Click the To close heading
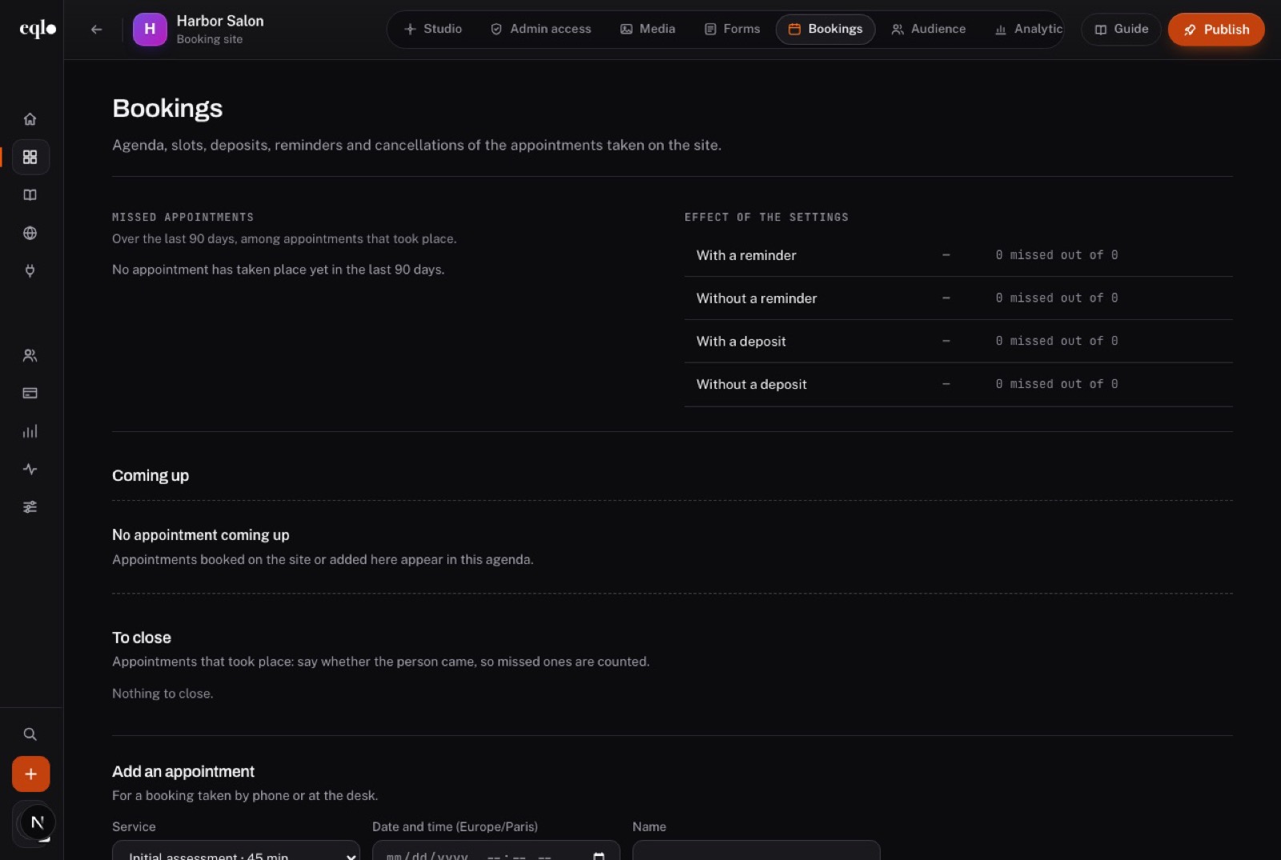Screen dimensions: 1281x860 [x=142, y=638]
